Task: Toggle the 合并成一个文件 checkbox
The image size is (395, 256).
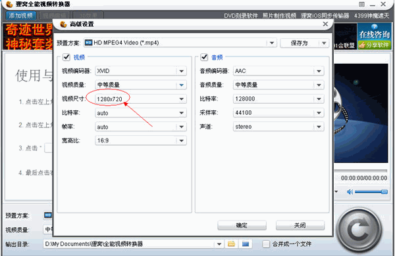Action: coord(266,244)
